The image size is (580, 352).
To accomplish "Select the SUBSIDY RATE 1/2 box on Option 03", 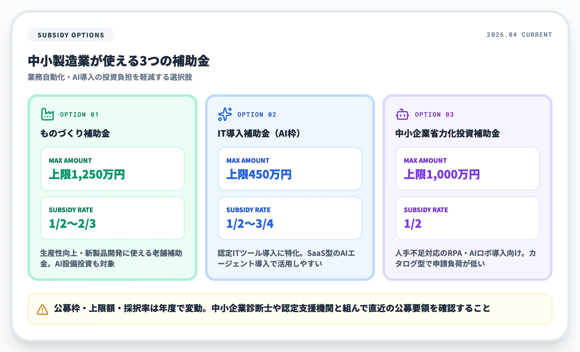I will 467,218.
